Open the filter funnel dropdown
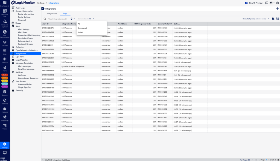Image resolution: width=280 pixels, height=161 pixels. coord(72,19)
